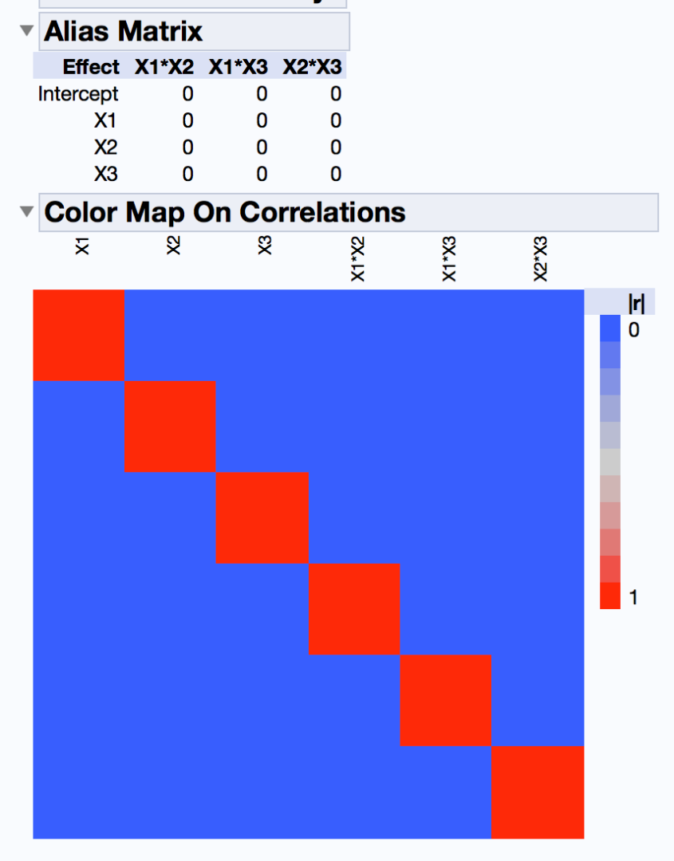674x861 pixels.
Task: Click the gray middle swatch in legend
Action: [x=610, y=462]
